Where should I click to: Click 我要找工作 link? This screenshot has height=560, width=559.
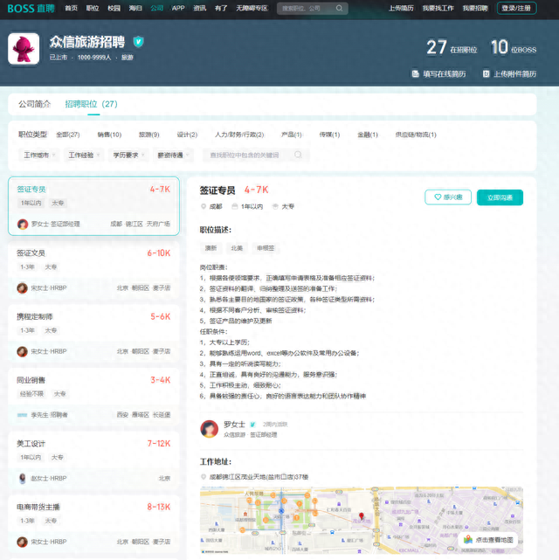click(x=438, y=8)
